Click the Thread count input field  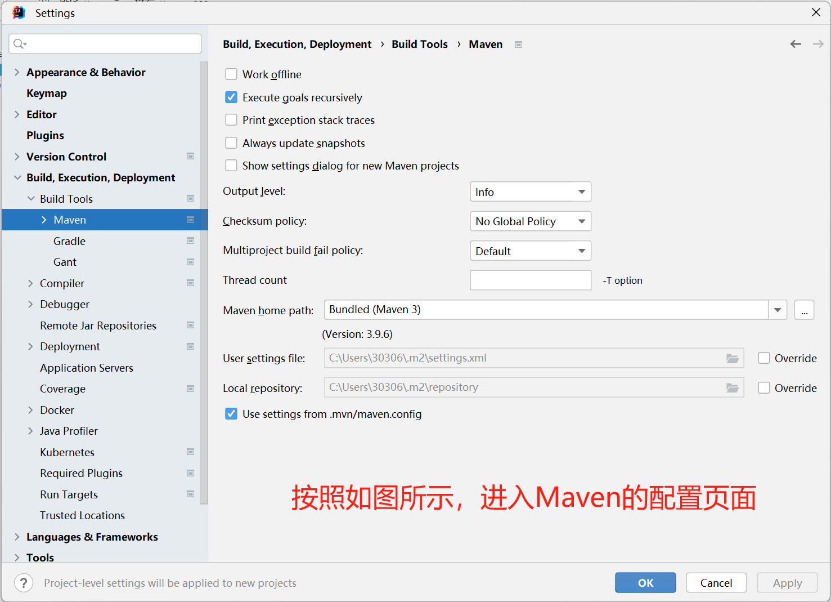pos(531,280)
